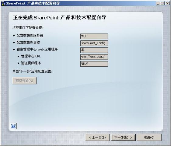This screenshot has width=171, height=146.
Task: Open help via the question mark icon
Action: (x=13, y=126)
